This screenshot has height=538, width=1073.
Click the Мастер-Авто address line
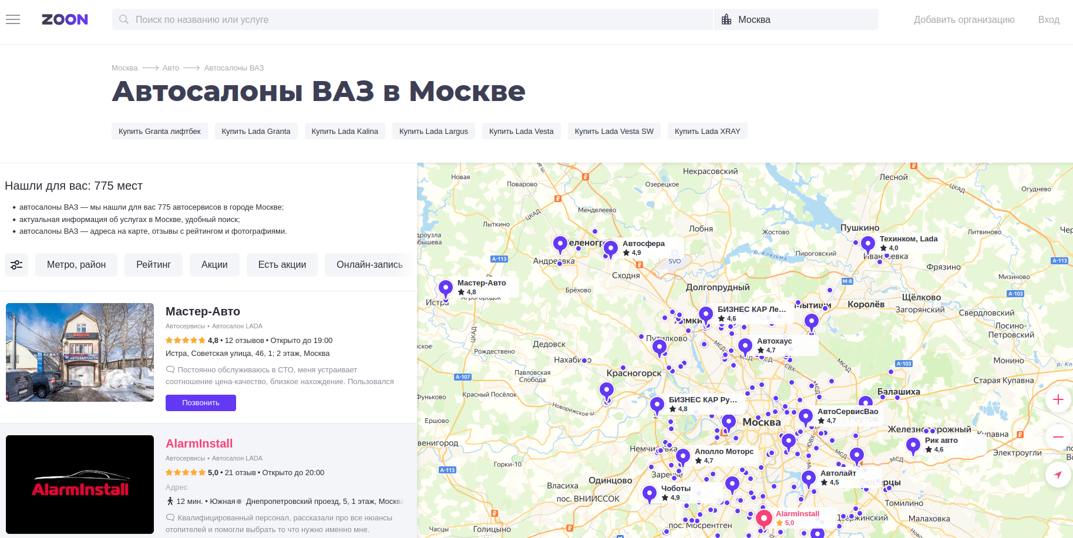click(x=248, y=354)
